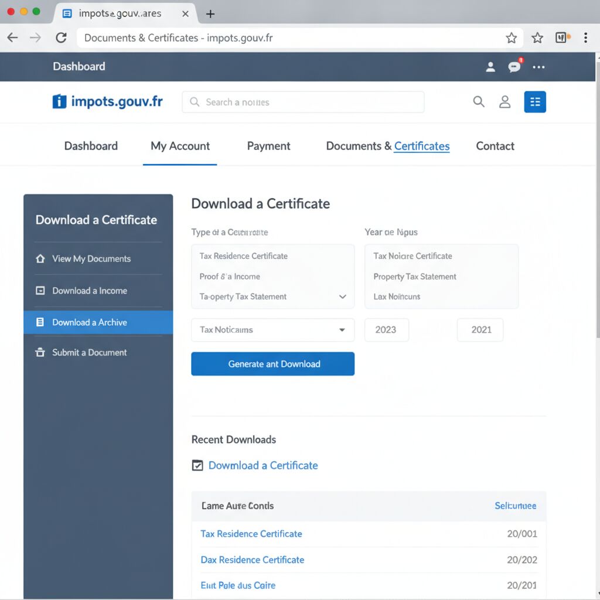Click the Generate ant Download button

(x=273, y=364)
